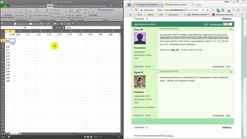Open the InExEu bookmark folder
Image resolution: width=247 pixels, height=139 pixels.
pos(149,15)
